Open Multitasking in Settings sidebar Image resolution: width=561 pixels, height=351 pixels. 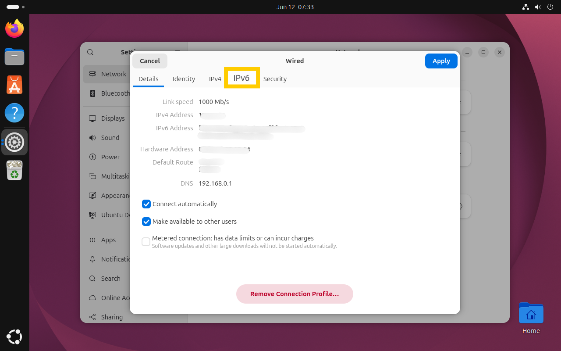click(107, 176)
